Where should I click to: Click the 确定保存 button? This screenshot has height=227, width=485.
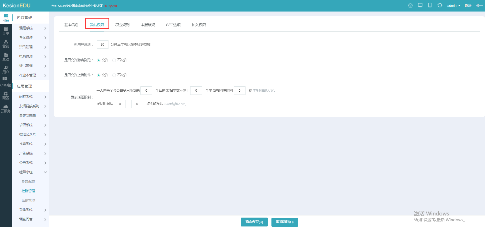pos(254,222)
